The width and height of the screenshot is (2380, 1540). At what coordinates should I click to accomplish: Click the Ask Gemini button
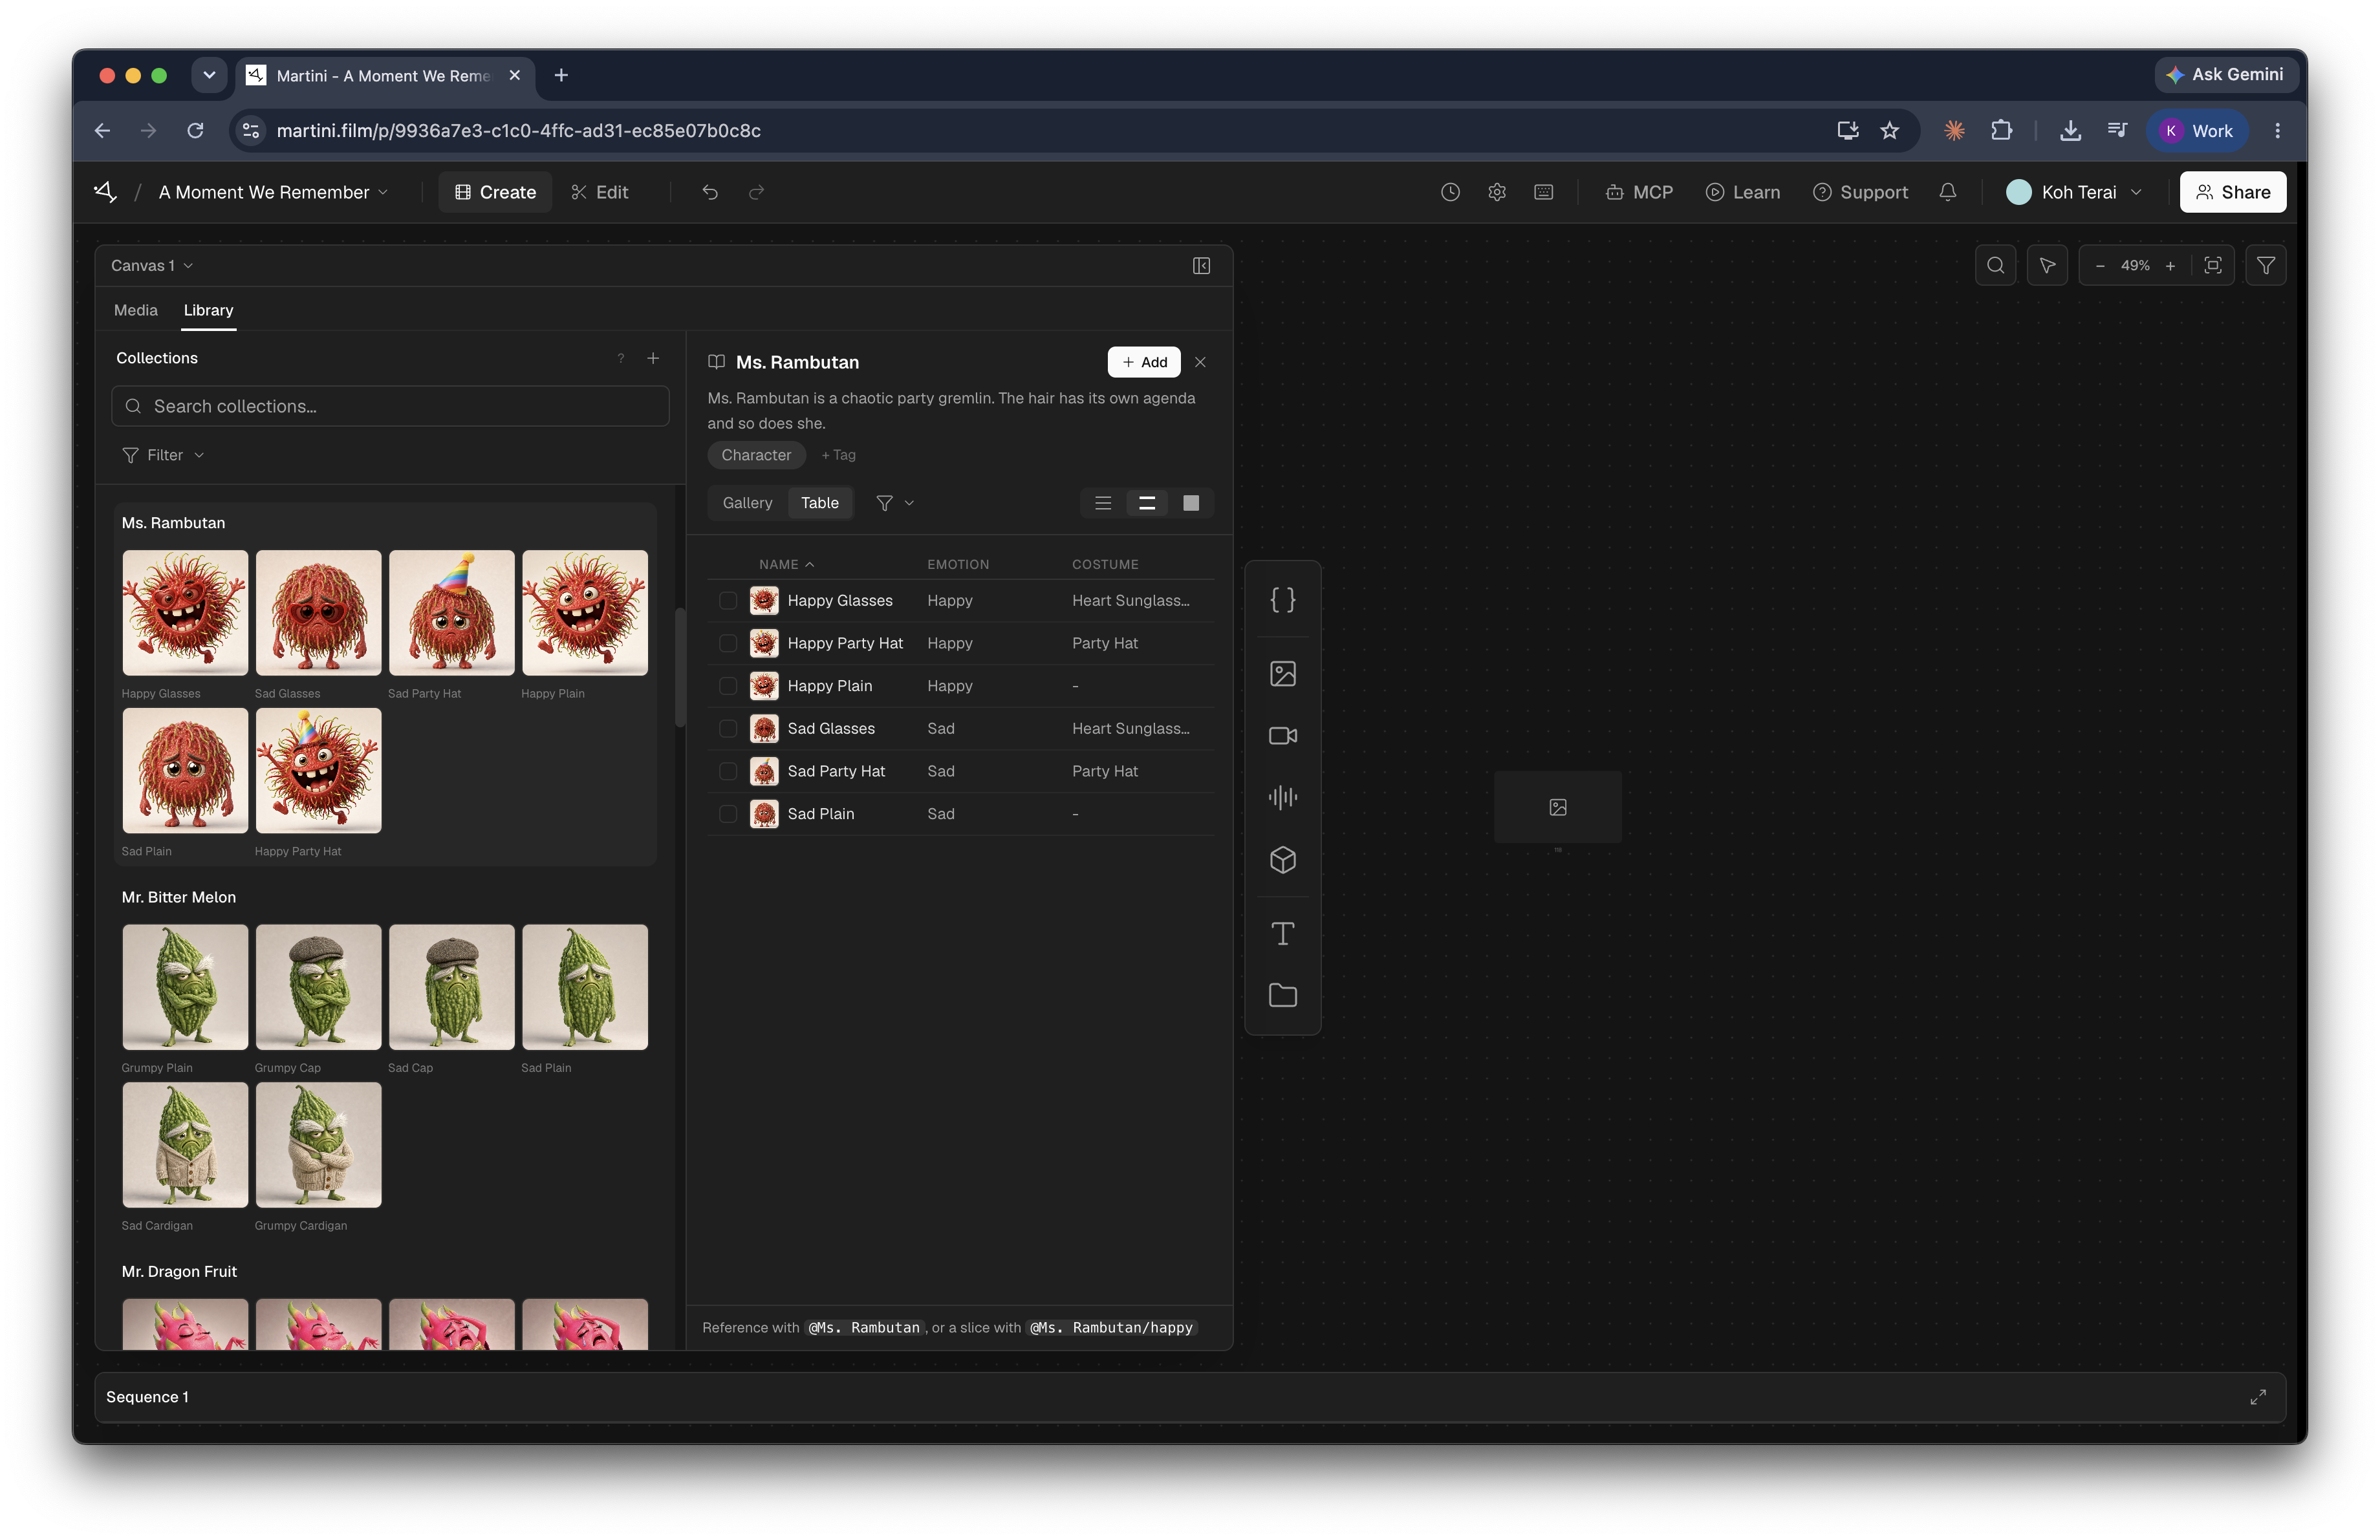click(x=2225, y=75)
